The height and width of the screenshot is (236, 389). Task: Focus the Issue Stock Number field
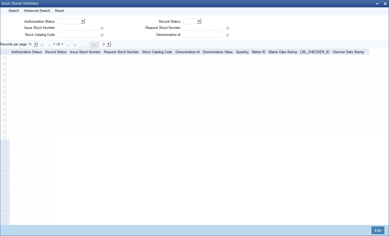[x=78, y=28]
